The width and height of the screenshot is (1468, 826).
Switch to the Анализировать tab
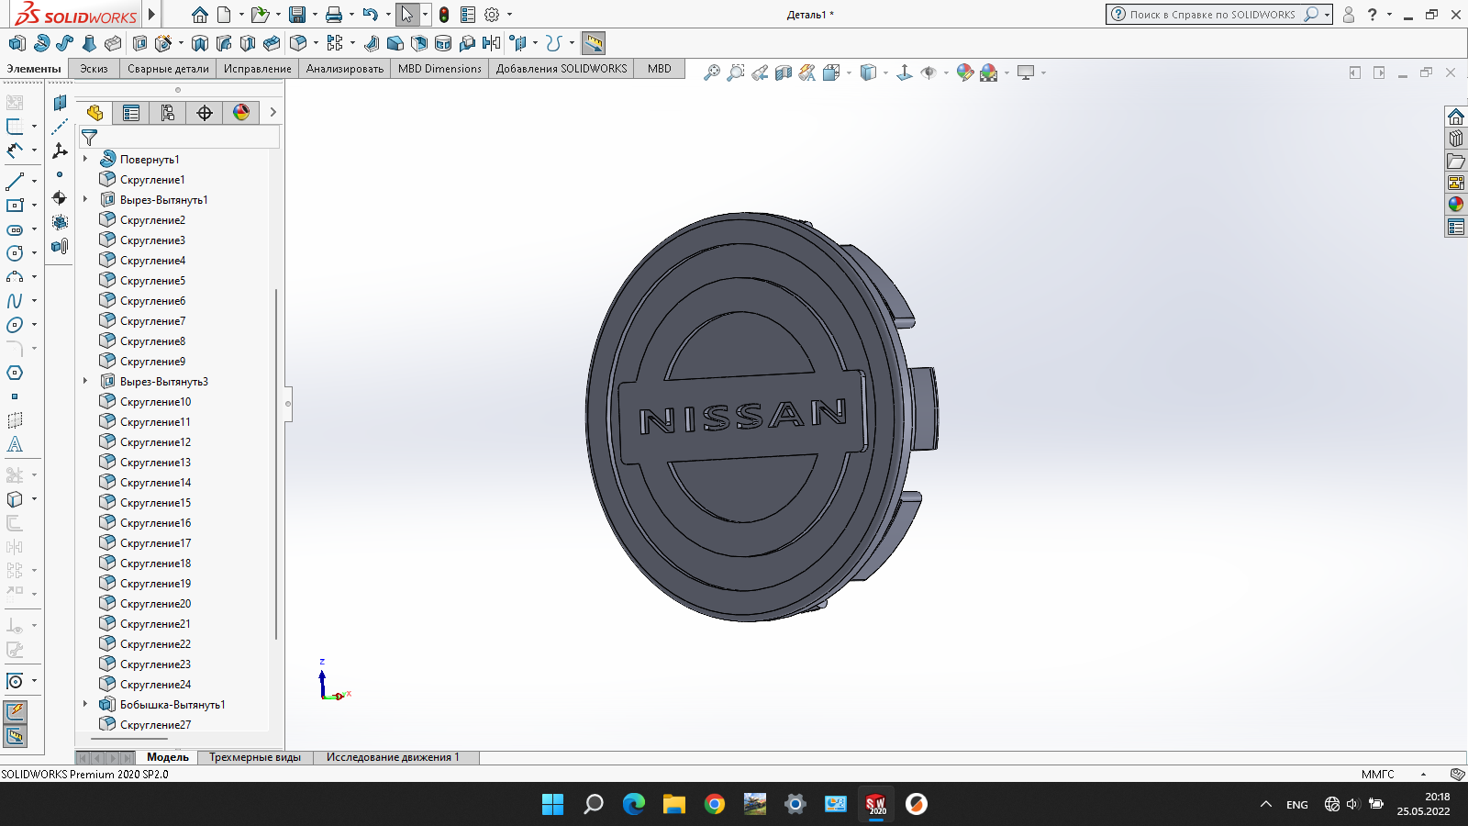pyautogui.click(x=345, y=69)
